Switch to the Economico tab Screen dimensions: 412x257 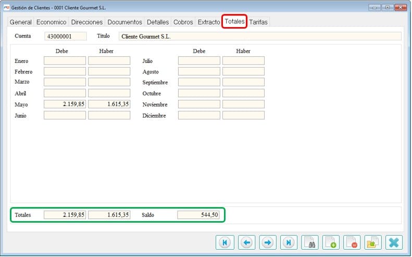pyautogui.click(x=51, y=22)
